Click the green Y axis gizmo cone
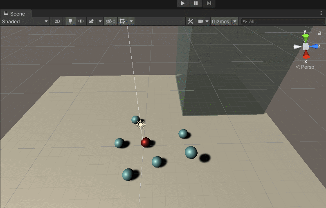 click(306, 38)
